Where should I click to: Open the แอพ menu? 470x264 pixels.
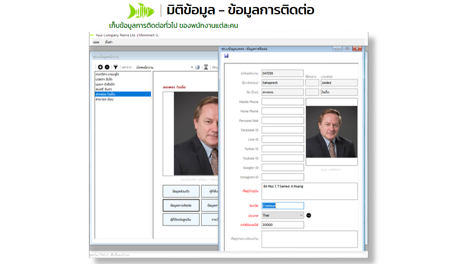pyautogui.click(x=96, y=42)
